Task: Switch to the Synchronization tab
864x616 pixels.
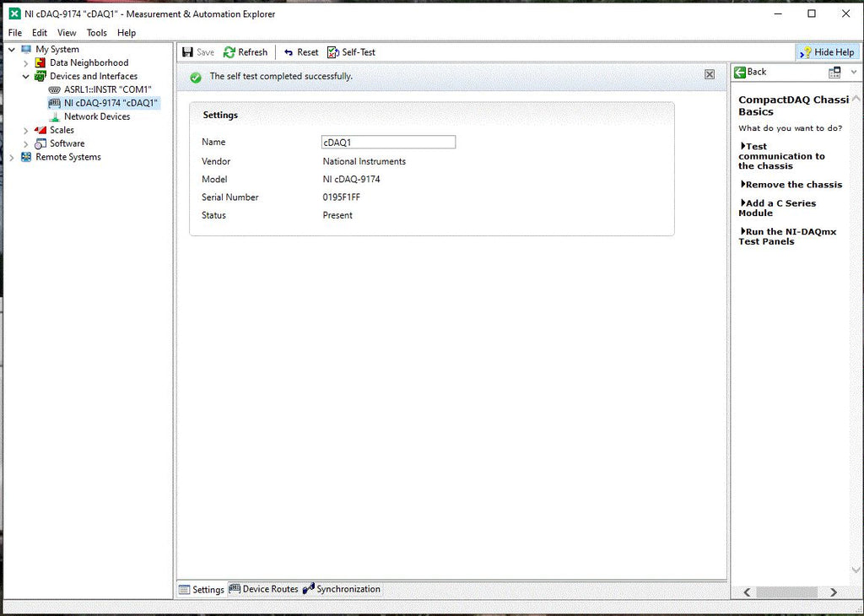Action: [342, 589]
